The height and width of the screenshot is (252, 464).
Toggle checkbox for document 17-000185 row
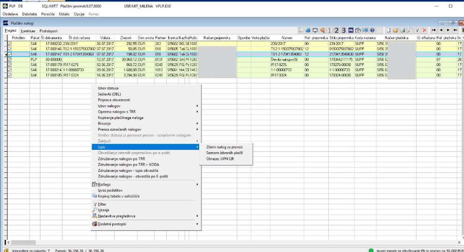(9, 75)
